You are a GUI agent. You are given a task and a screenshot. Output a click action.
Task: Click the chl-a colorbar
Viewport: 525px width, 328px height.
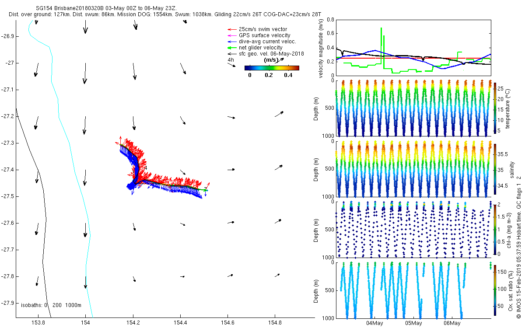[495, 230]
